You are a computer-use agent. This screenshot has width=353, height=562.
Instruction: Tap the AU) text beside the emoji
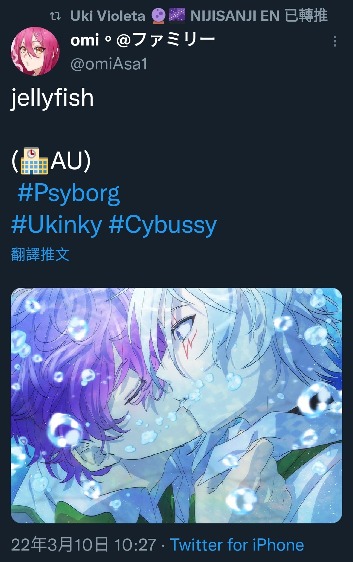[71, 161]
